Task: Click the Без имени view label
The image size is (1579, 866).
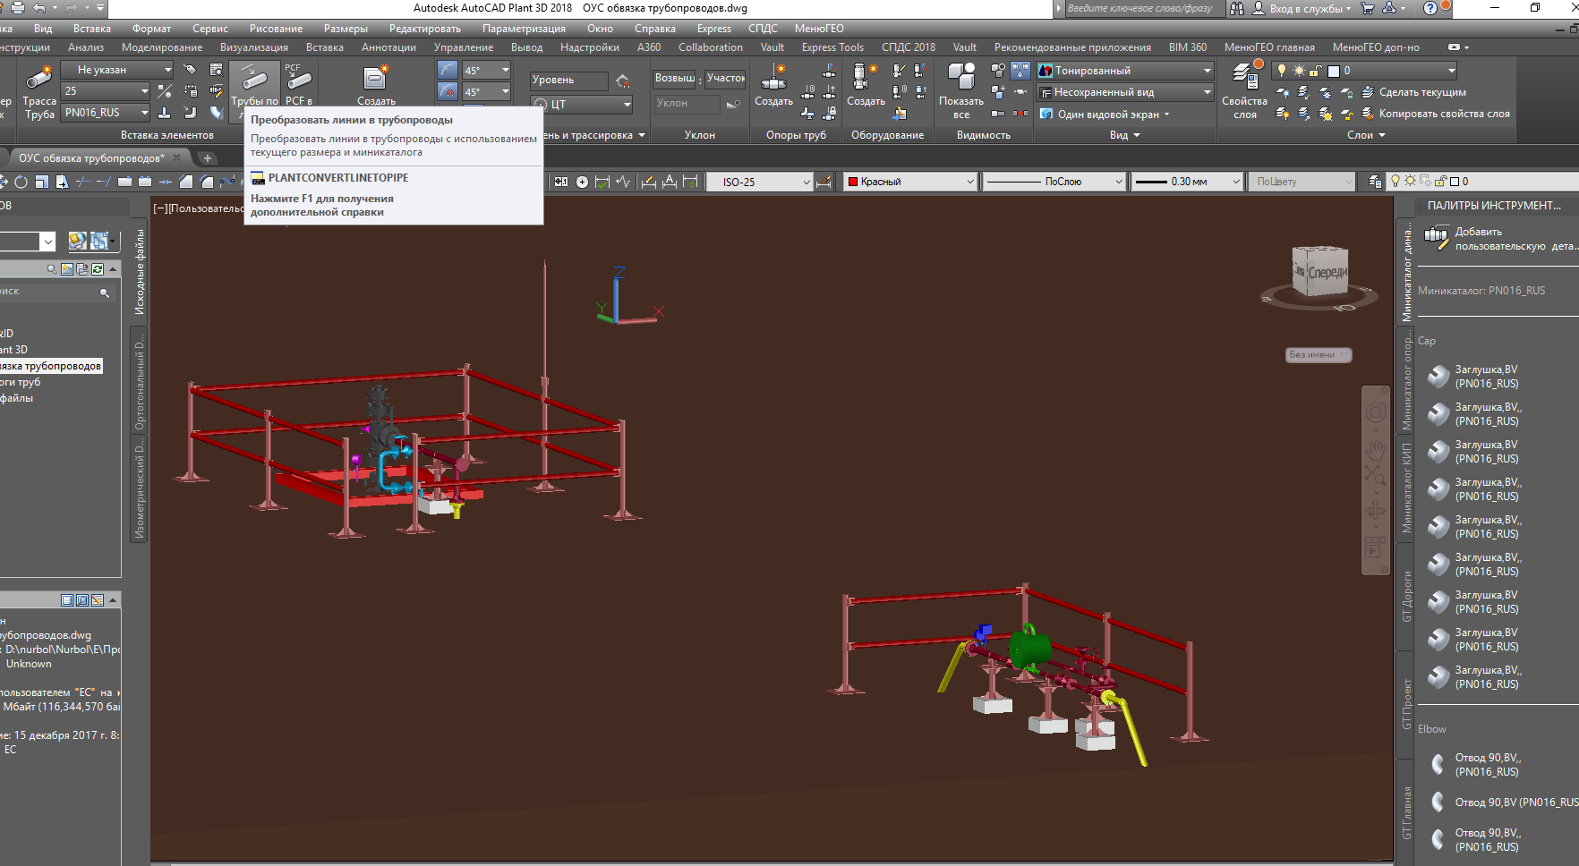Action: (1318, 355)
